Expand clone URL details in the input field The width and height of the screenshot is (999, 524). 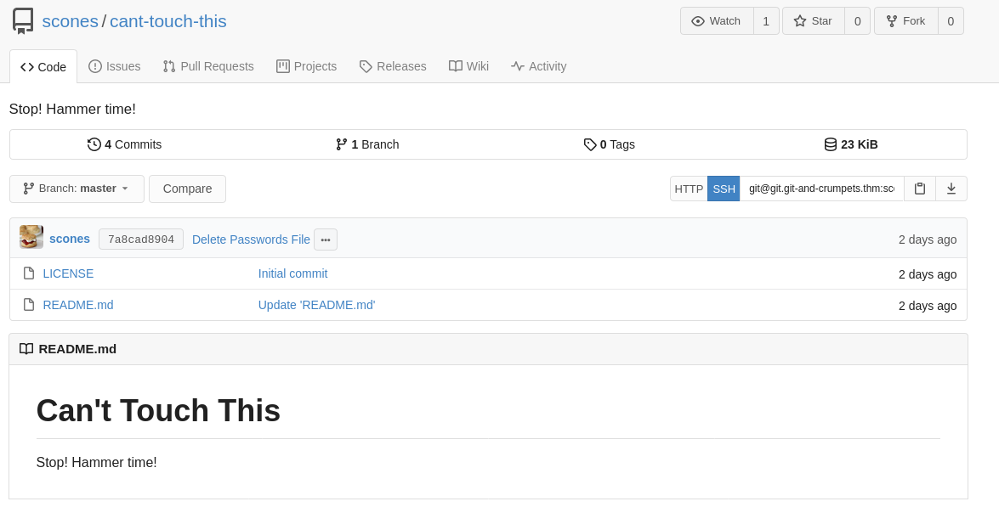820,189
